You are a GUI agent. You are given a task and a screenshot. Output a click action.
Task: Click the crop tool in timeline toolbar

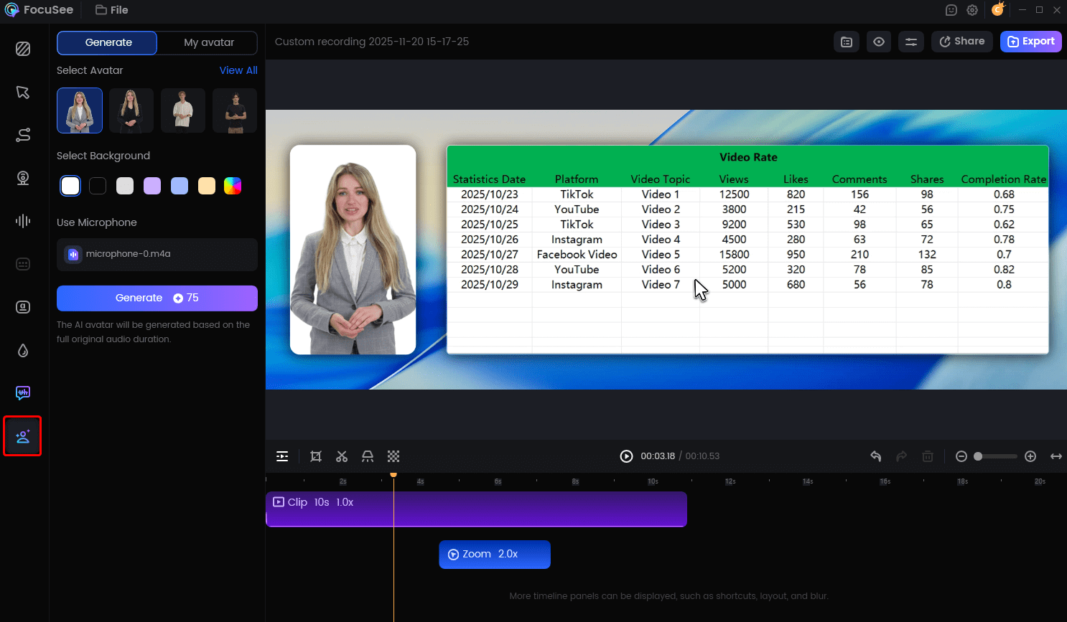click(x=316, y=456)
